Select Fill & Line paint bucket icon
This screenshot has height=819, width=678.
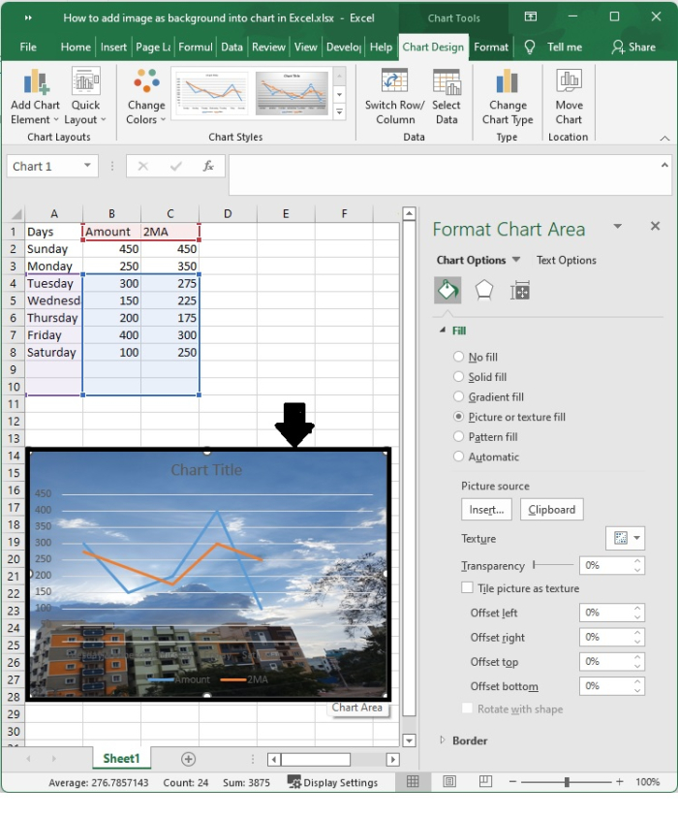(447, 291)
